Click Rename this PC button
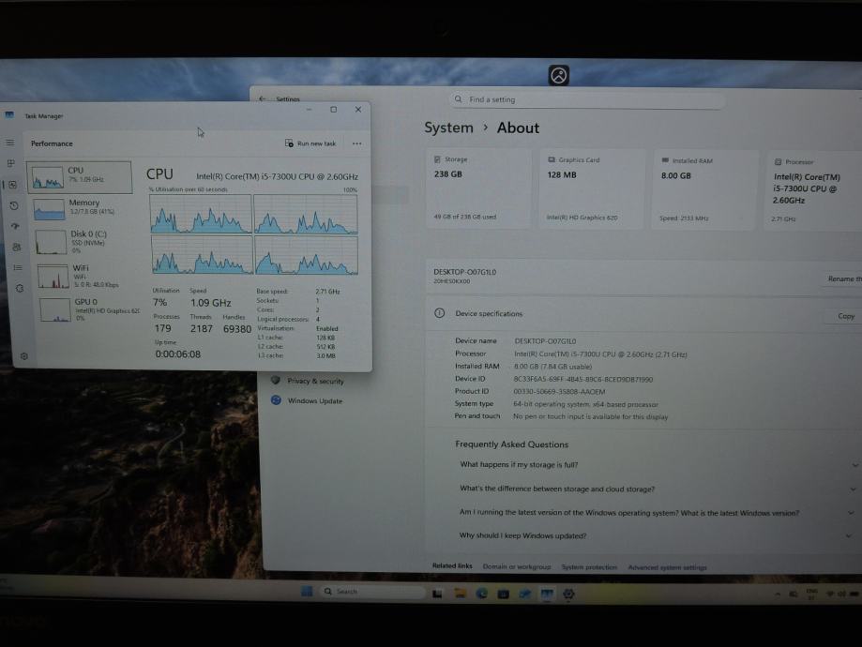Viewport: 862px width, 647px height. [x=843, y=278]
